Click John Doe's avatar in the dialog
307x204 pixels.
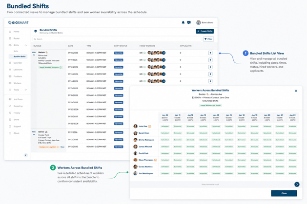click(x=135, y=126)
